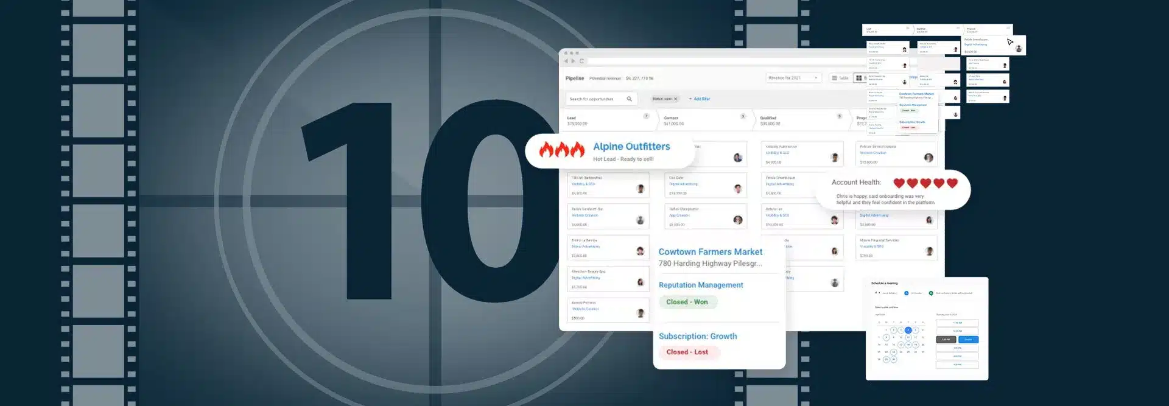Screen dimensions: 1169x406
Task: Switch to Table view
Action: [840, 78]
